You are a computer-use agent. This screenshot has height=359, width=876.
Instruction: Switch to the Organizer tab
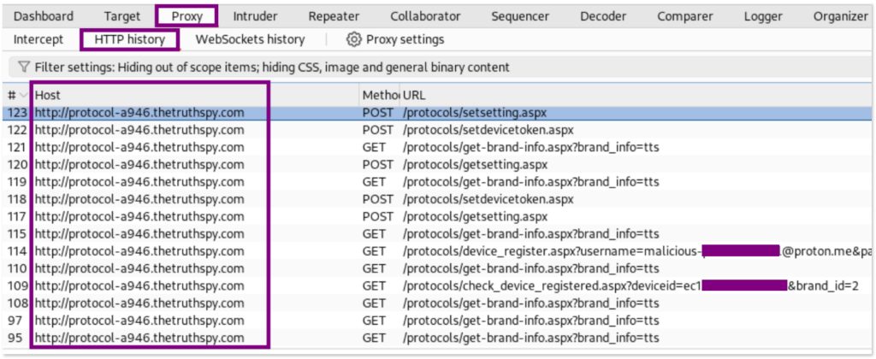pyautogui.click(x=840, y=16)
